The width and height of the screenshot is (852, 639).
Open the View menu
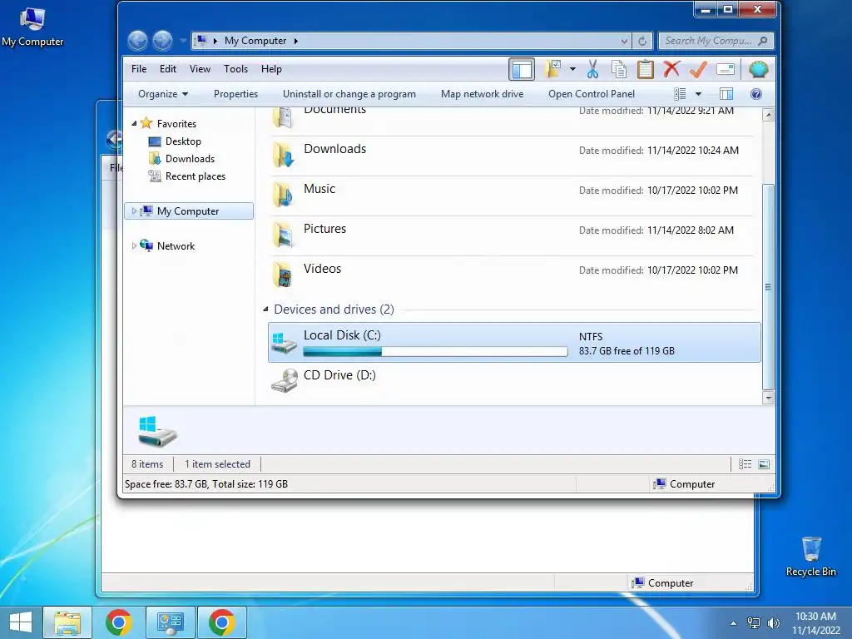pyautogui.click(x=200, y=69)
